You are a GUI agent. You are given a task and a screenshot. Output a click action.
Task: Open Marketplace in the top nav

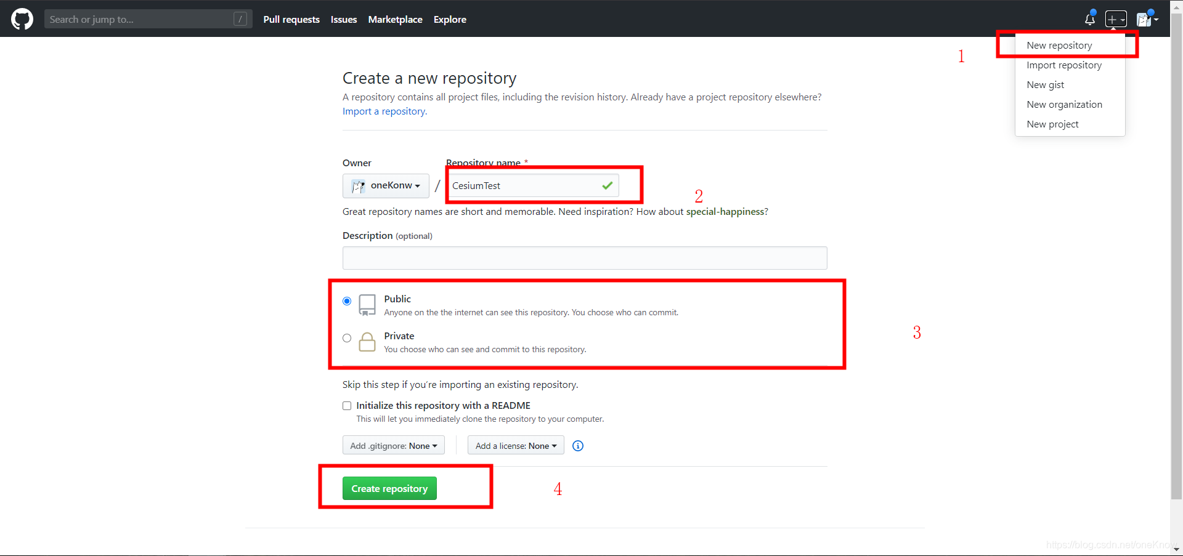[x=395, y=19]
